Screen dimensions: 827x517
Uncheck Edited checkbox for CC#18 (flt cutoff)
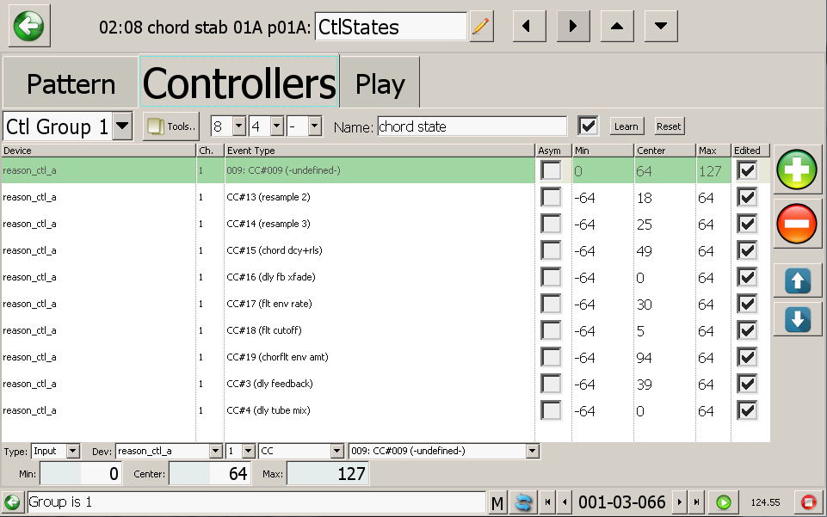747,330
